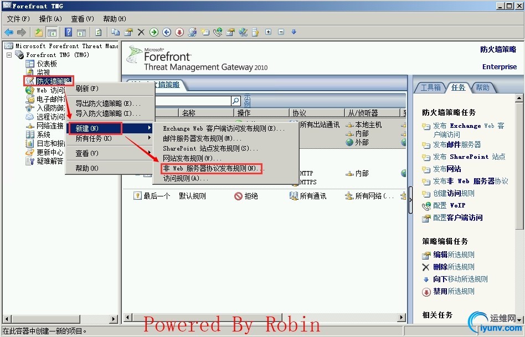
Task: Click the 配置 VoIP task link
Action: click(x=449, y=205)
